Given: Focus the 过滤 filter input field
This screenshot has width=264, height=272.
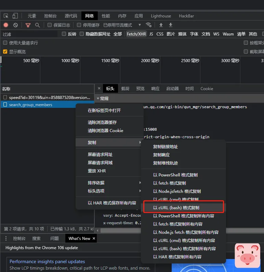Looking at the screenshot, I should 29,34.
